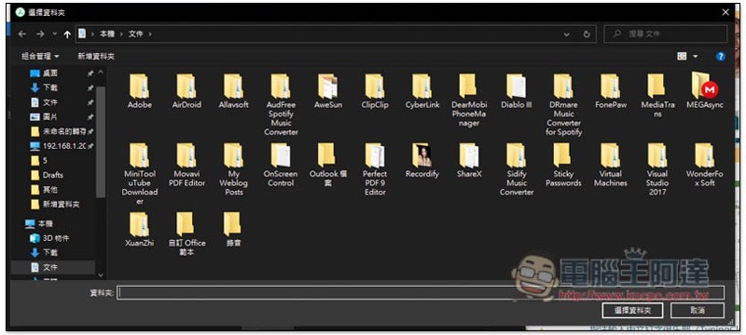Select the ClipClip folder
The image size is (746, 335).
tap(375, 91)
